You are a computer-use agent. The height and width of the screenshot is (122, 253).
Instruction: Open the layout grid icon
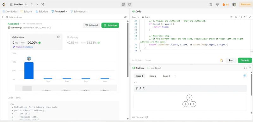click(x=211, y=4)
